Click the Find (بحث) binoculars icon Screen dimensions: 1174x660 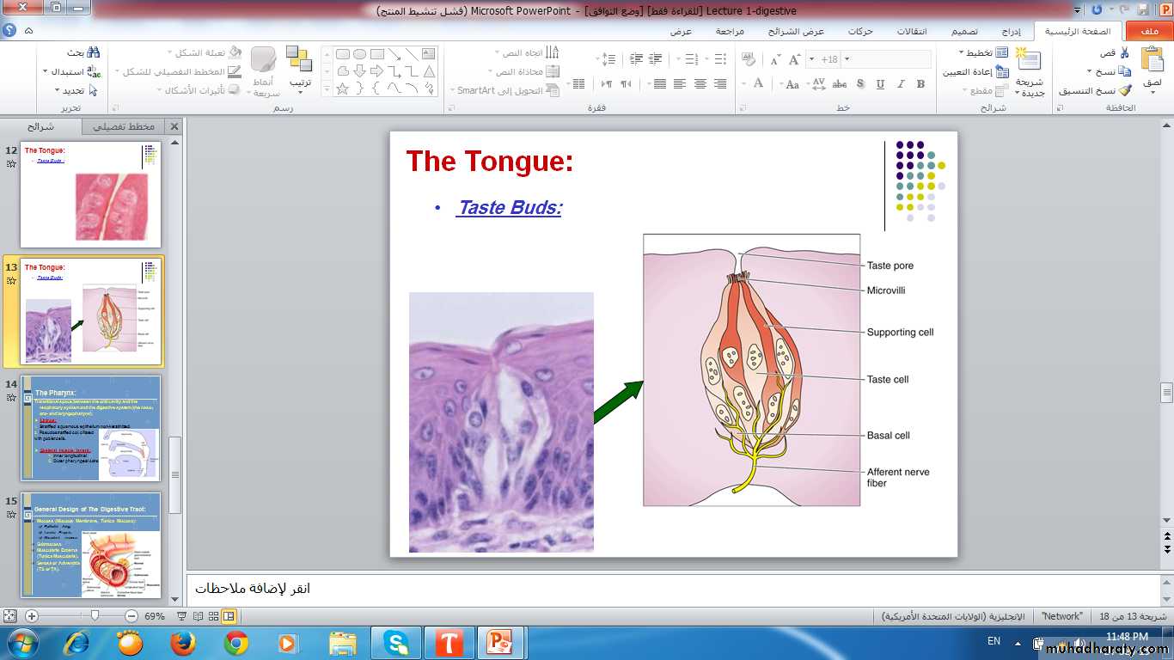93,53
